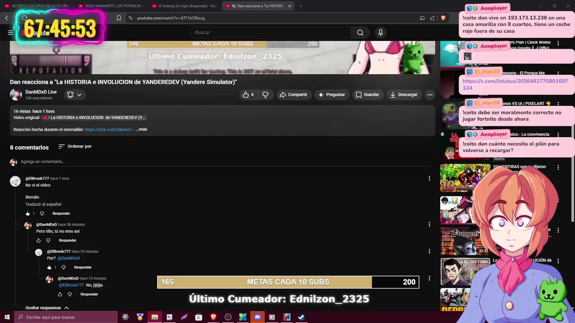Screen dimensions: 575x323
Task: Like the "No, jijijija" reply
Action: coord(60,294)
